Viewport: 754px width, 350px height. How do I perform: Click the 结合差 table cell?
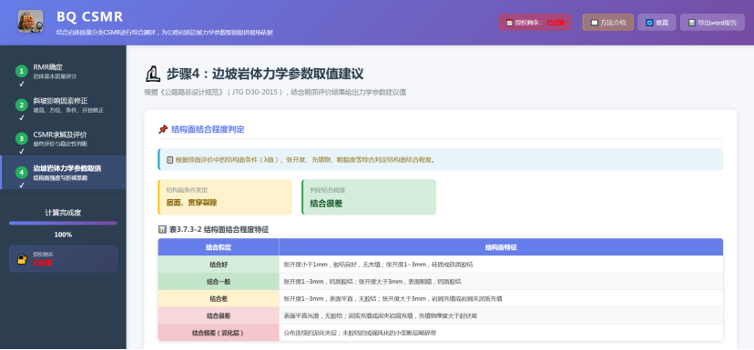click(219, 298)
